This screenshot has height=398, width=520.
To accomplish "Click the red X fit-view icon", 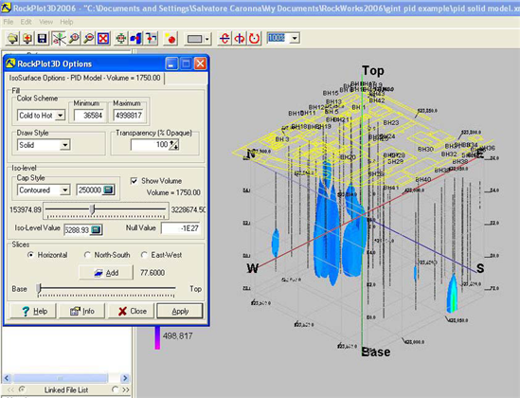I will pos(103,39).
